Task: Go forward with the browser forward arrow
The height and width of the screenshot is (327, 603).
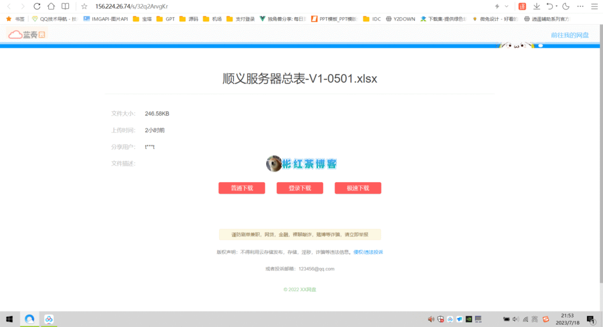Action: point(23,6)
